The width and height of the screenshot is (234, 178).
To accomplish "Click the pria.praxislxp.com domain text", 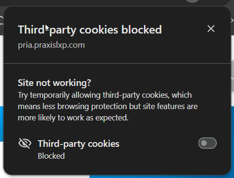I will point(51,45).
